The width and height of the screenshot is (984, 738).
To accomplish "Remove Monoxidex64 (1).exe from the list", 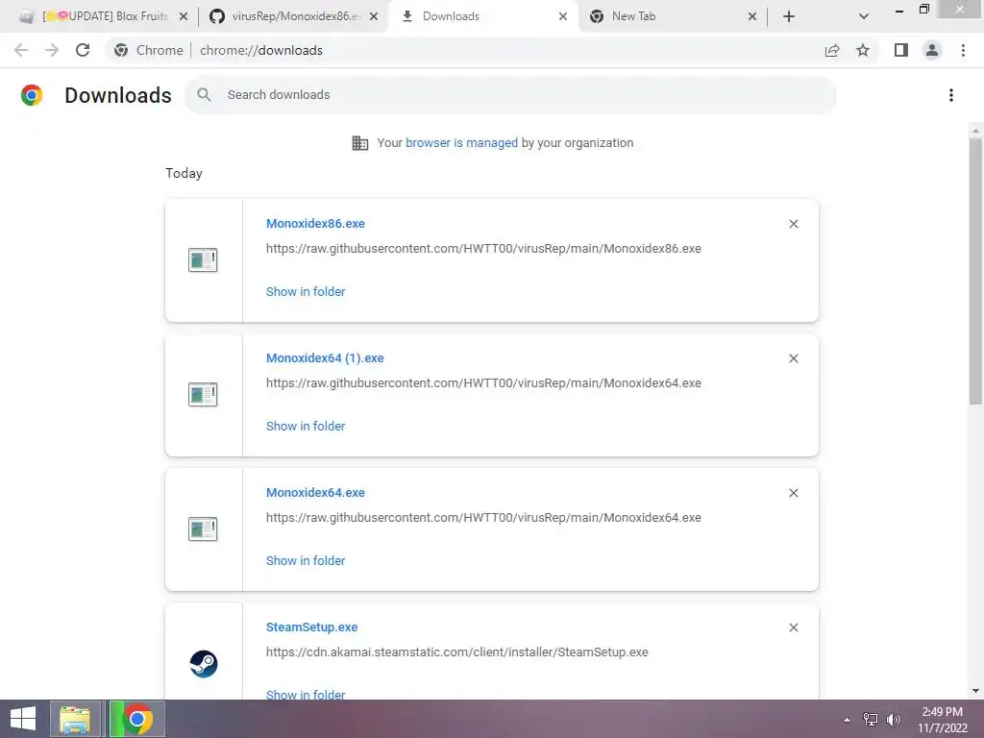I will [793, 358].
